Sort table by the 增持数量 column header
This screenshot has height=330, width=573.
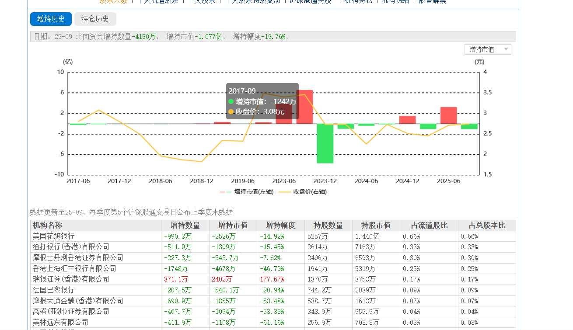click(185, 226)
